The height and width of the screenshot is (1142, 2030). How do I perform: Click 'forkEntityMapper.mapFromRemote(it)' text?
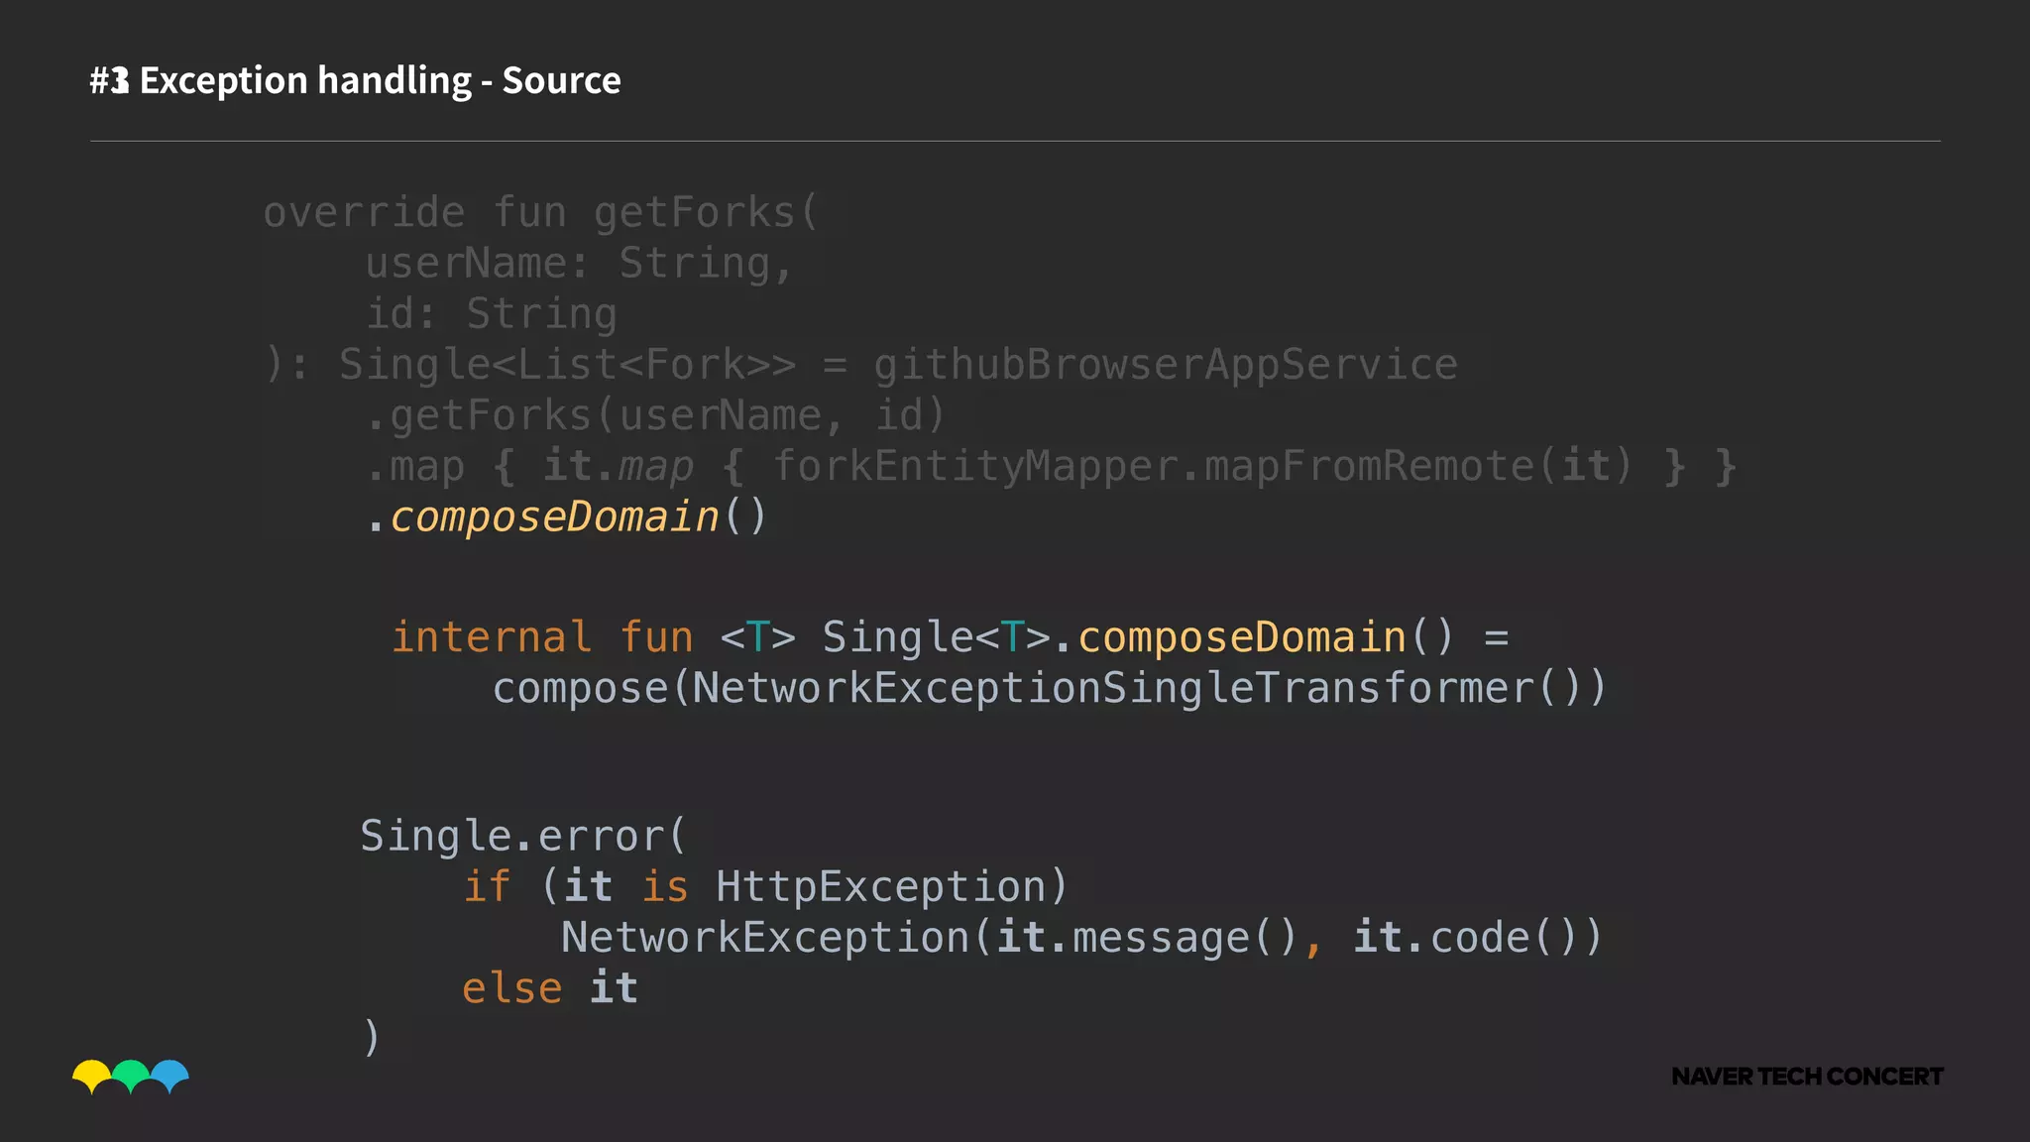(x=1202, y=466)
